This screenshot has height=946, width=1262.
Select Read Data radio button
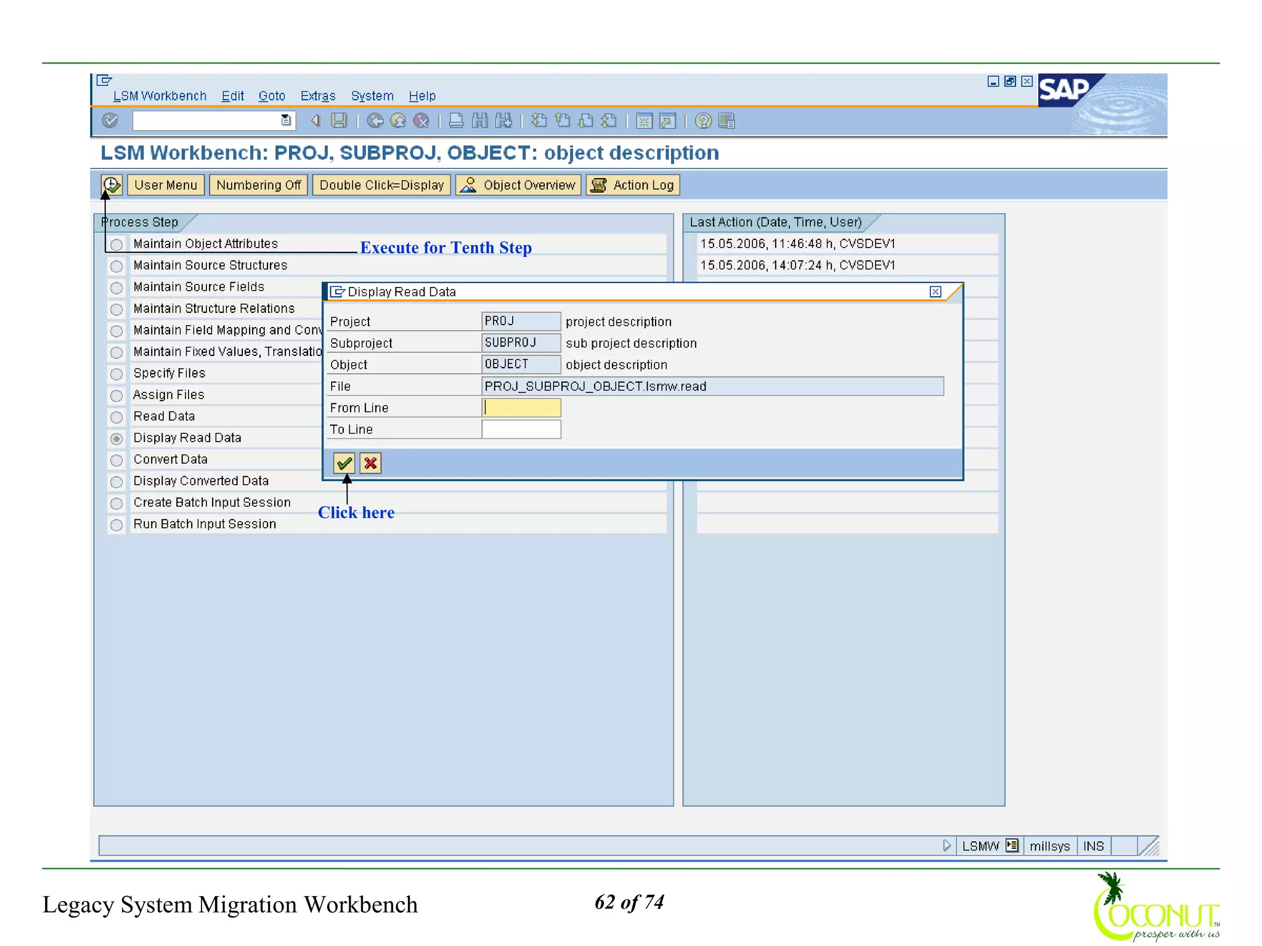tap(116, 417)
